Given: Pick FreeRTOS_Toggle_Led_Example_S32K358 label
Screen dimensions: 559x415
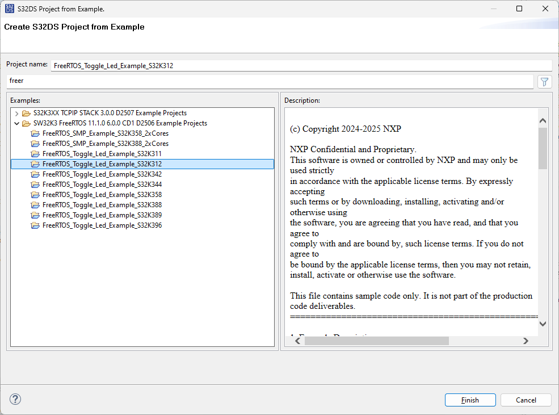Looking at the screenshot, I should click(102, 195).
